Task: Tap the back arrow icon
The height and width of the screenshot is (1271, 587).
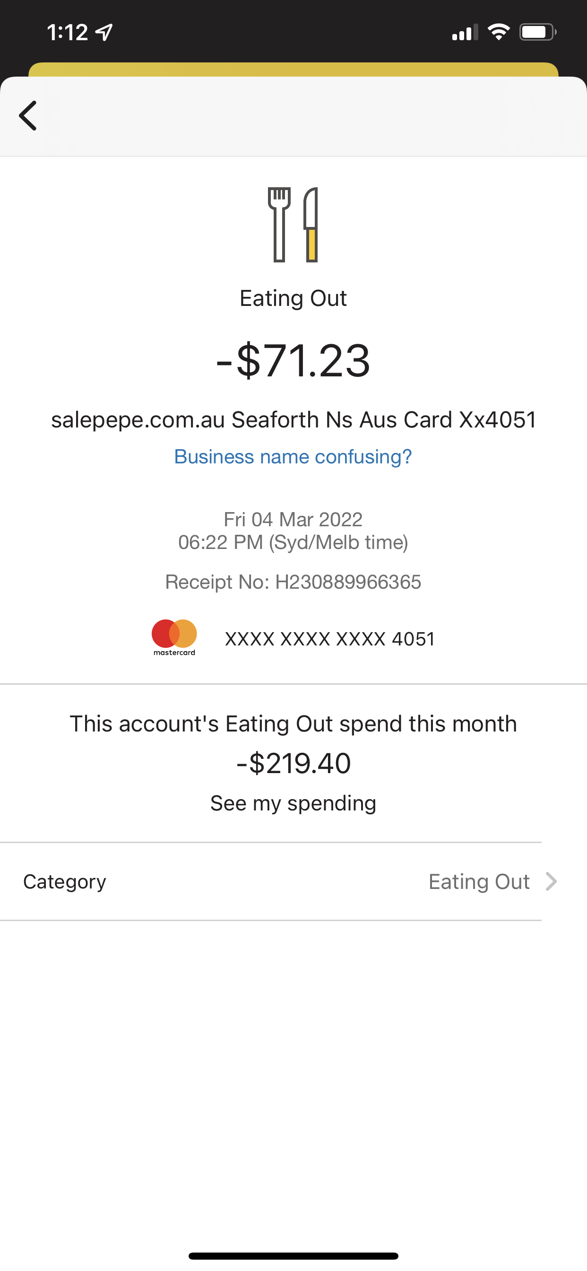Action: click(28, 115)
